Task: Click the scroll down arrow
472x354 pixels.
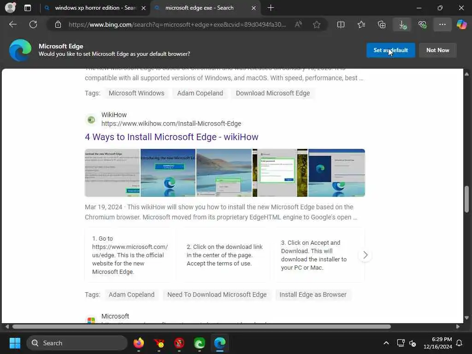Action: click(x=466, y=318)
